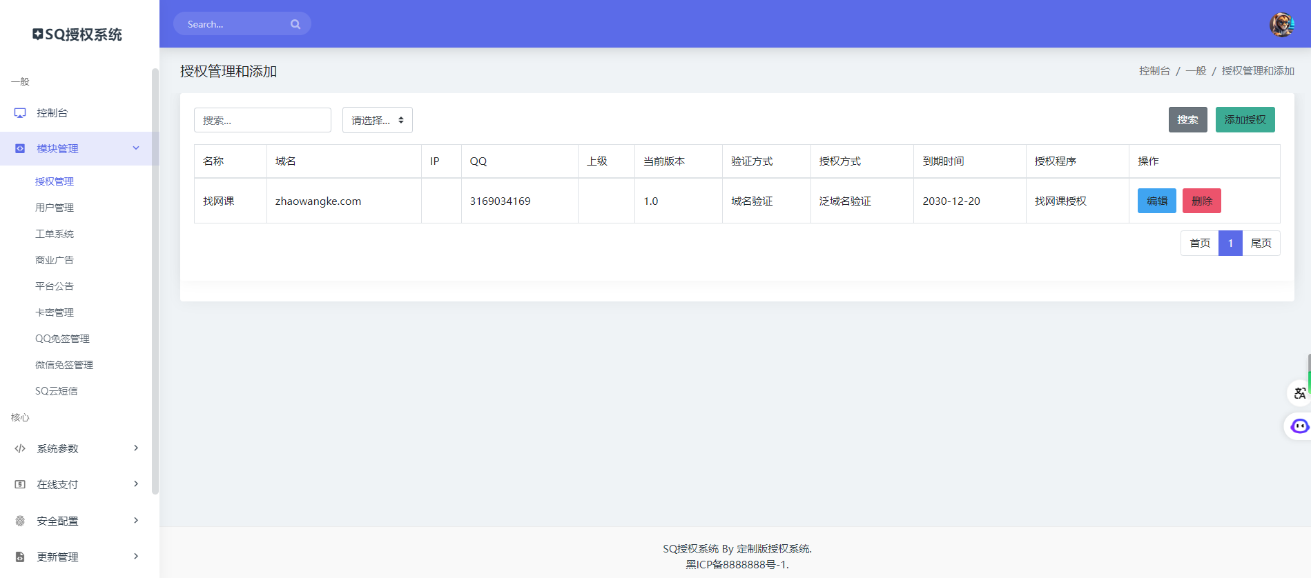Image resolution: width=1311 pixels, height=578 pixels.
Task: Click the expiry date 2030-12-20
Action: (x=951, y=201)
